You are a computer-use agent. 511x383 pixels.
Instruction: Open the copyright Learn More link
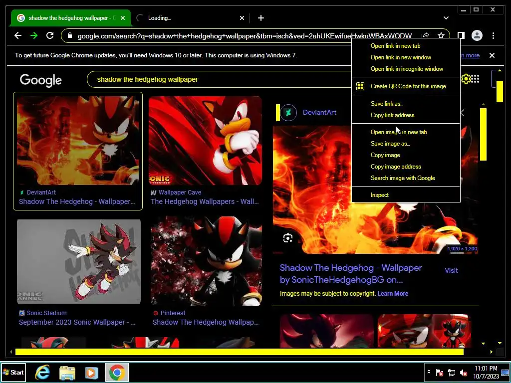(x=393, y=293)
